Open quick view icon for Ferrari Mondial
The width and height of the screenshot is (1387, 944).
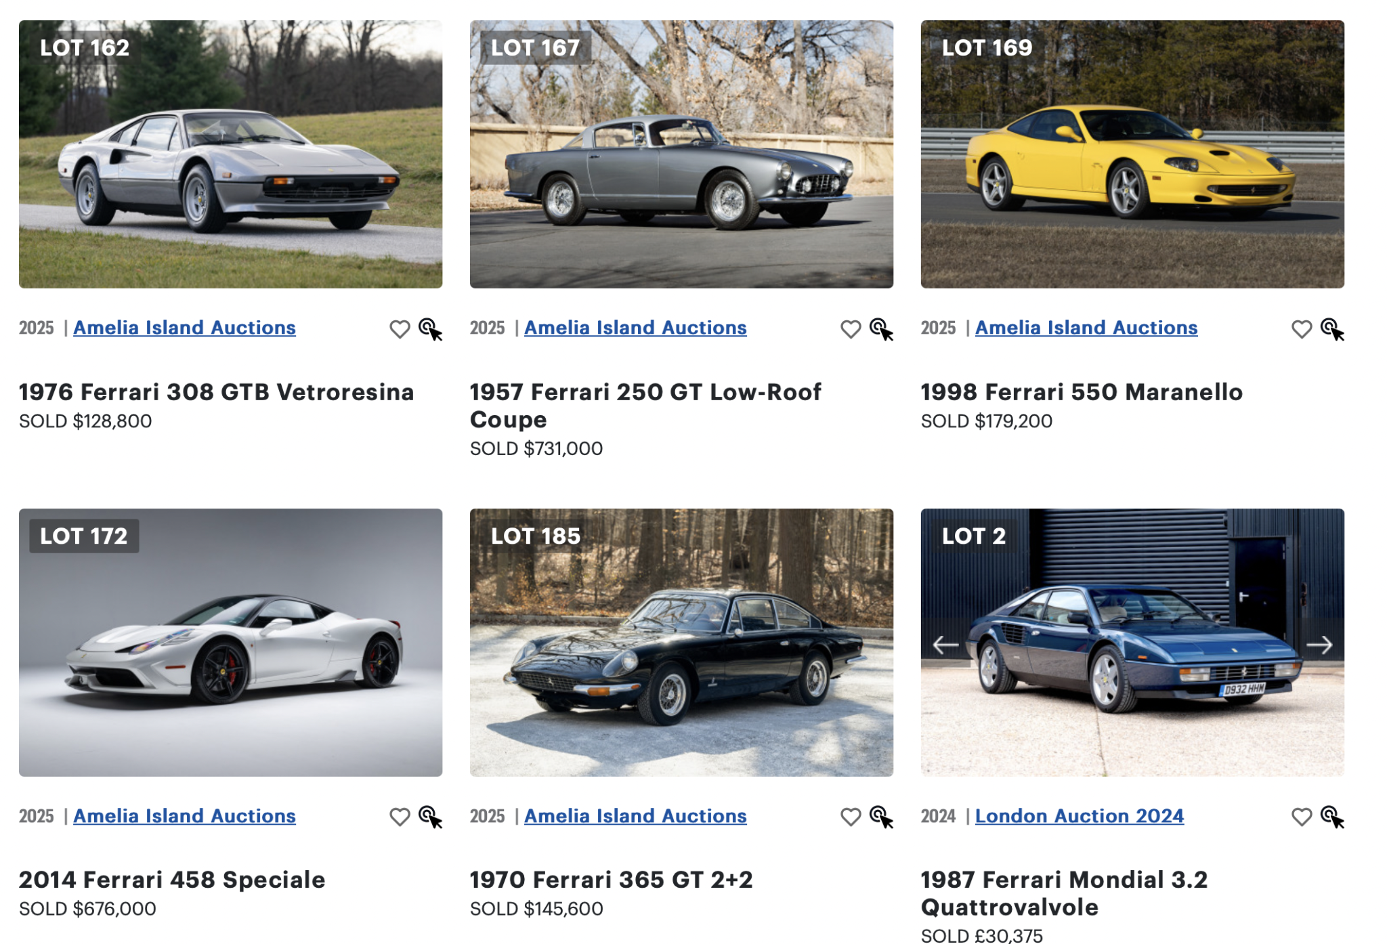[1333, 817]
